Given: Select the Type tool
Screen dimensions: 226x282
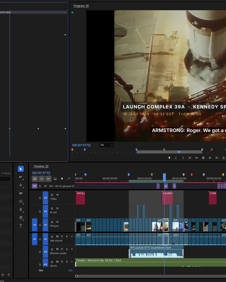Looking at the screenshot, I should pos(21,226).
